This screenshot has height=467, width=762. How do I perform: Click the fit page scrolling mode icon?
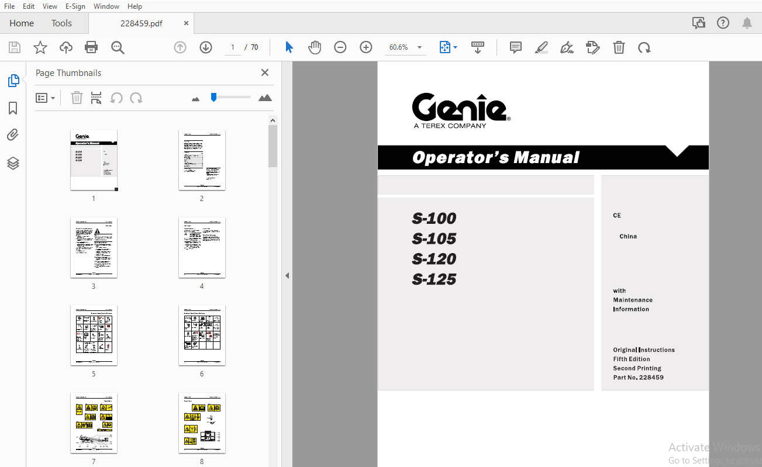(445, 47)
